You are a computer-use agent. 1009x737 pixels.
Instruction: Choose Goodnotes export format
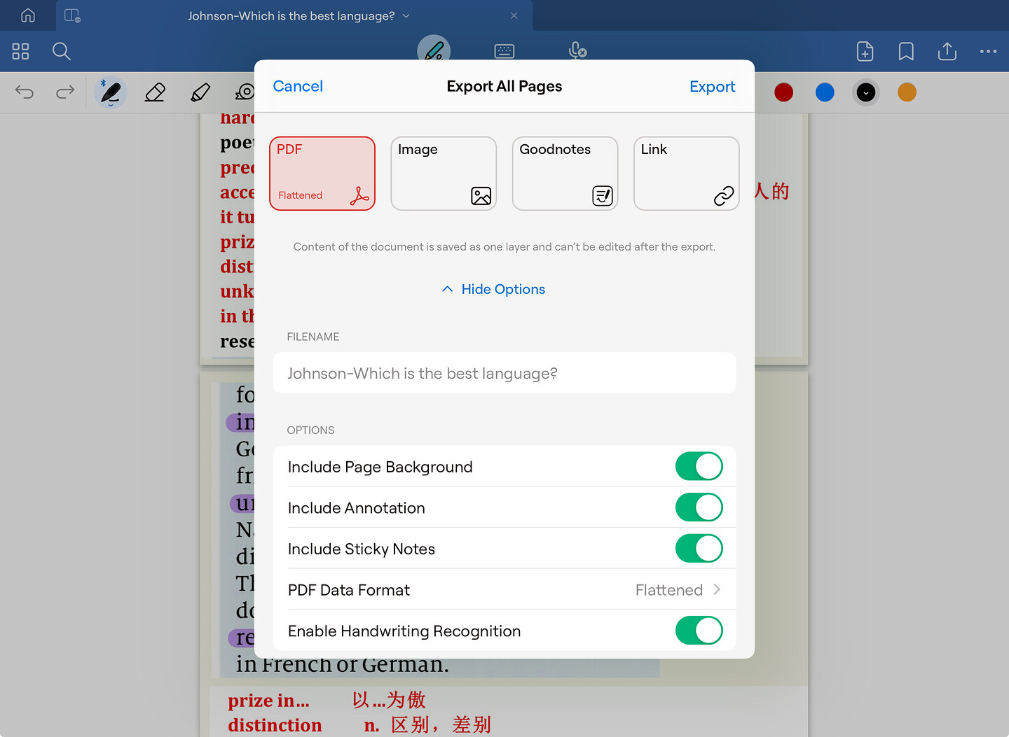click(565, 174)
